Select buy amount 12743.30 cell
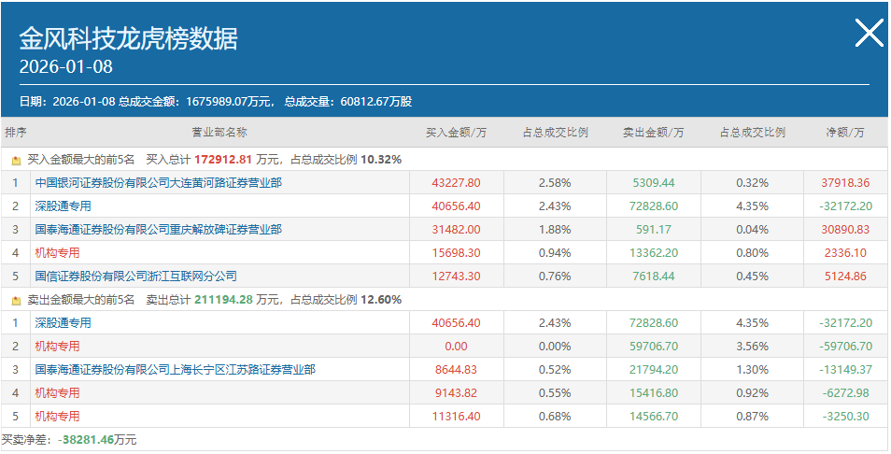The width and height of the screenshot is (891, 454). point(457,277)
